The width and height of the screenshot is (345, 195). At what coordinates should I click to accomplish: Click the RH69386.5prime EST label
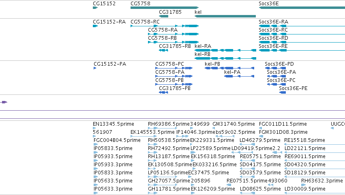point(169,124)
